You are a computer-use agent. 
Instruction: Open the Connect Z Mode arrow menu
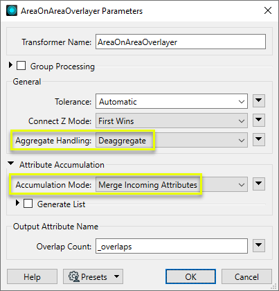[x=259, y=120]
